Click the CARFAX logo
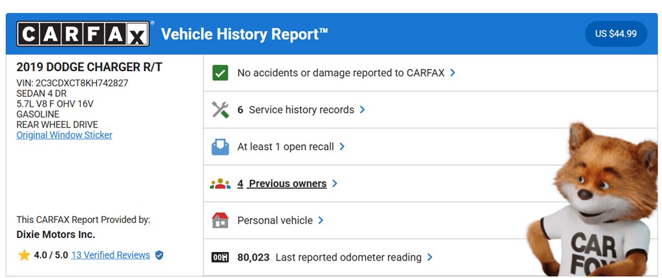This screenshot has width=662, height=278. [83, 34]
